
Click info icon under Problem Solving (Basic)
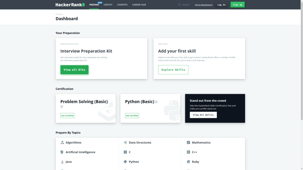pyautogui.click(x=62, y=106)
